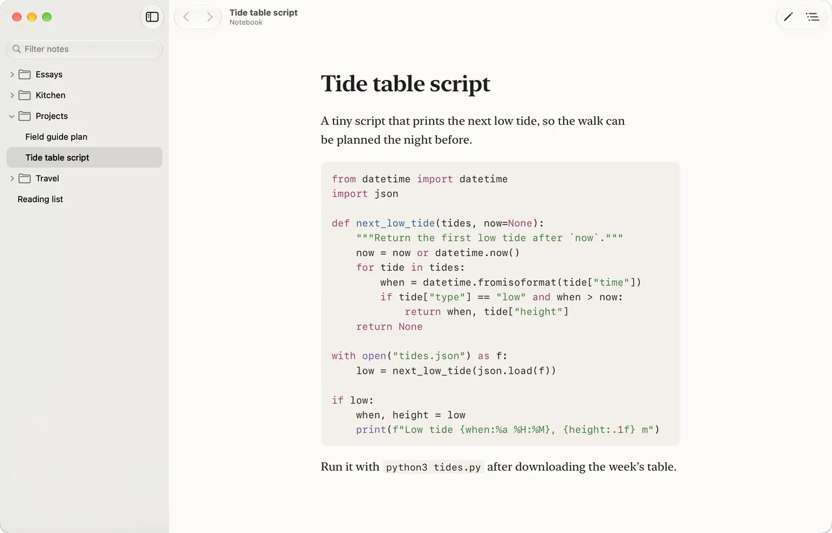Expand the Essays folder chevron

click(12, 74)
